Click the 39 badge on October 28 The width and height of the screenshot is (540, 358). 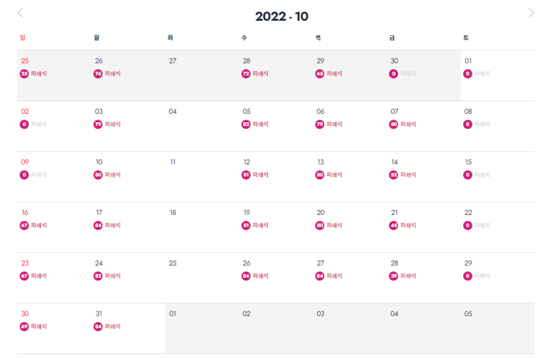coord(393,276)
